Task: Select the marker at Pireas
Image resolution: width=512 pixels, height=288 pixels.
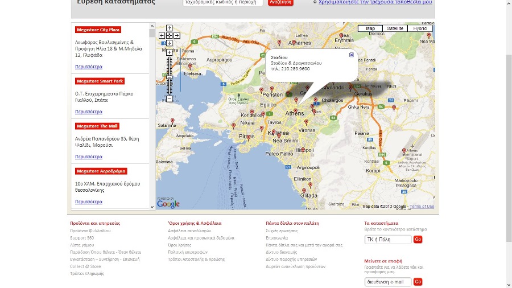Action: pos(249,138)
